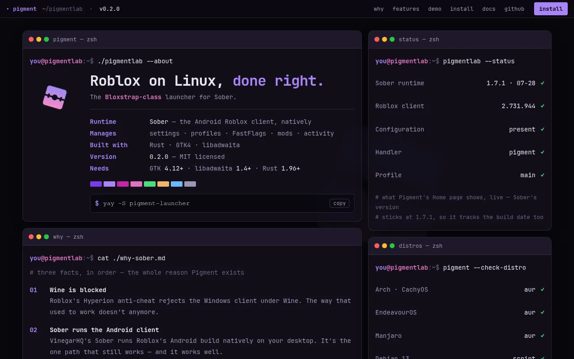Click the 'present' Configuration value
Image resolution: width=574 pixels, height=359 pixels.
click(522, 129)
